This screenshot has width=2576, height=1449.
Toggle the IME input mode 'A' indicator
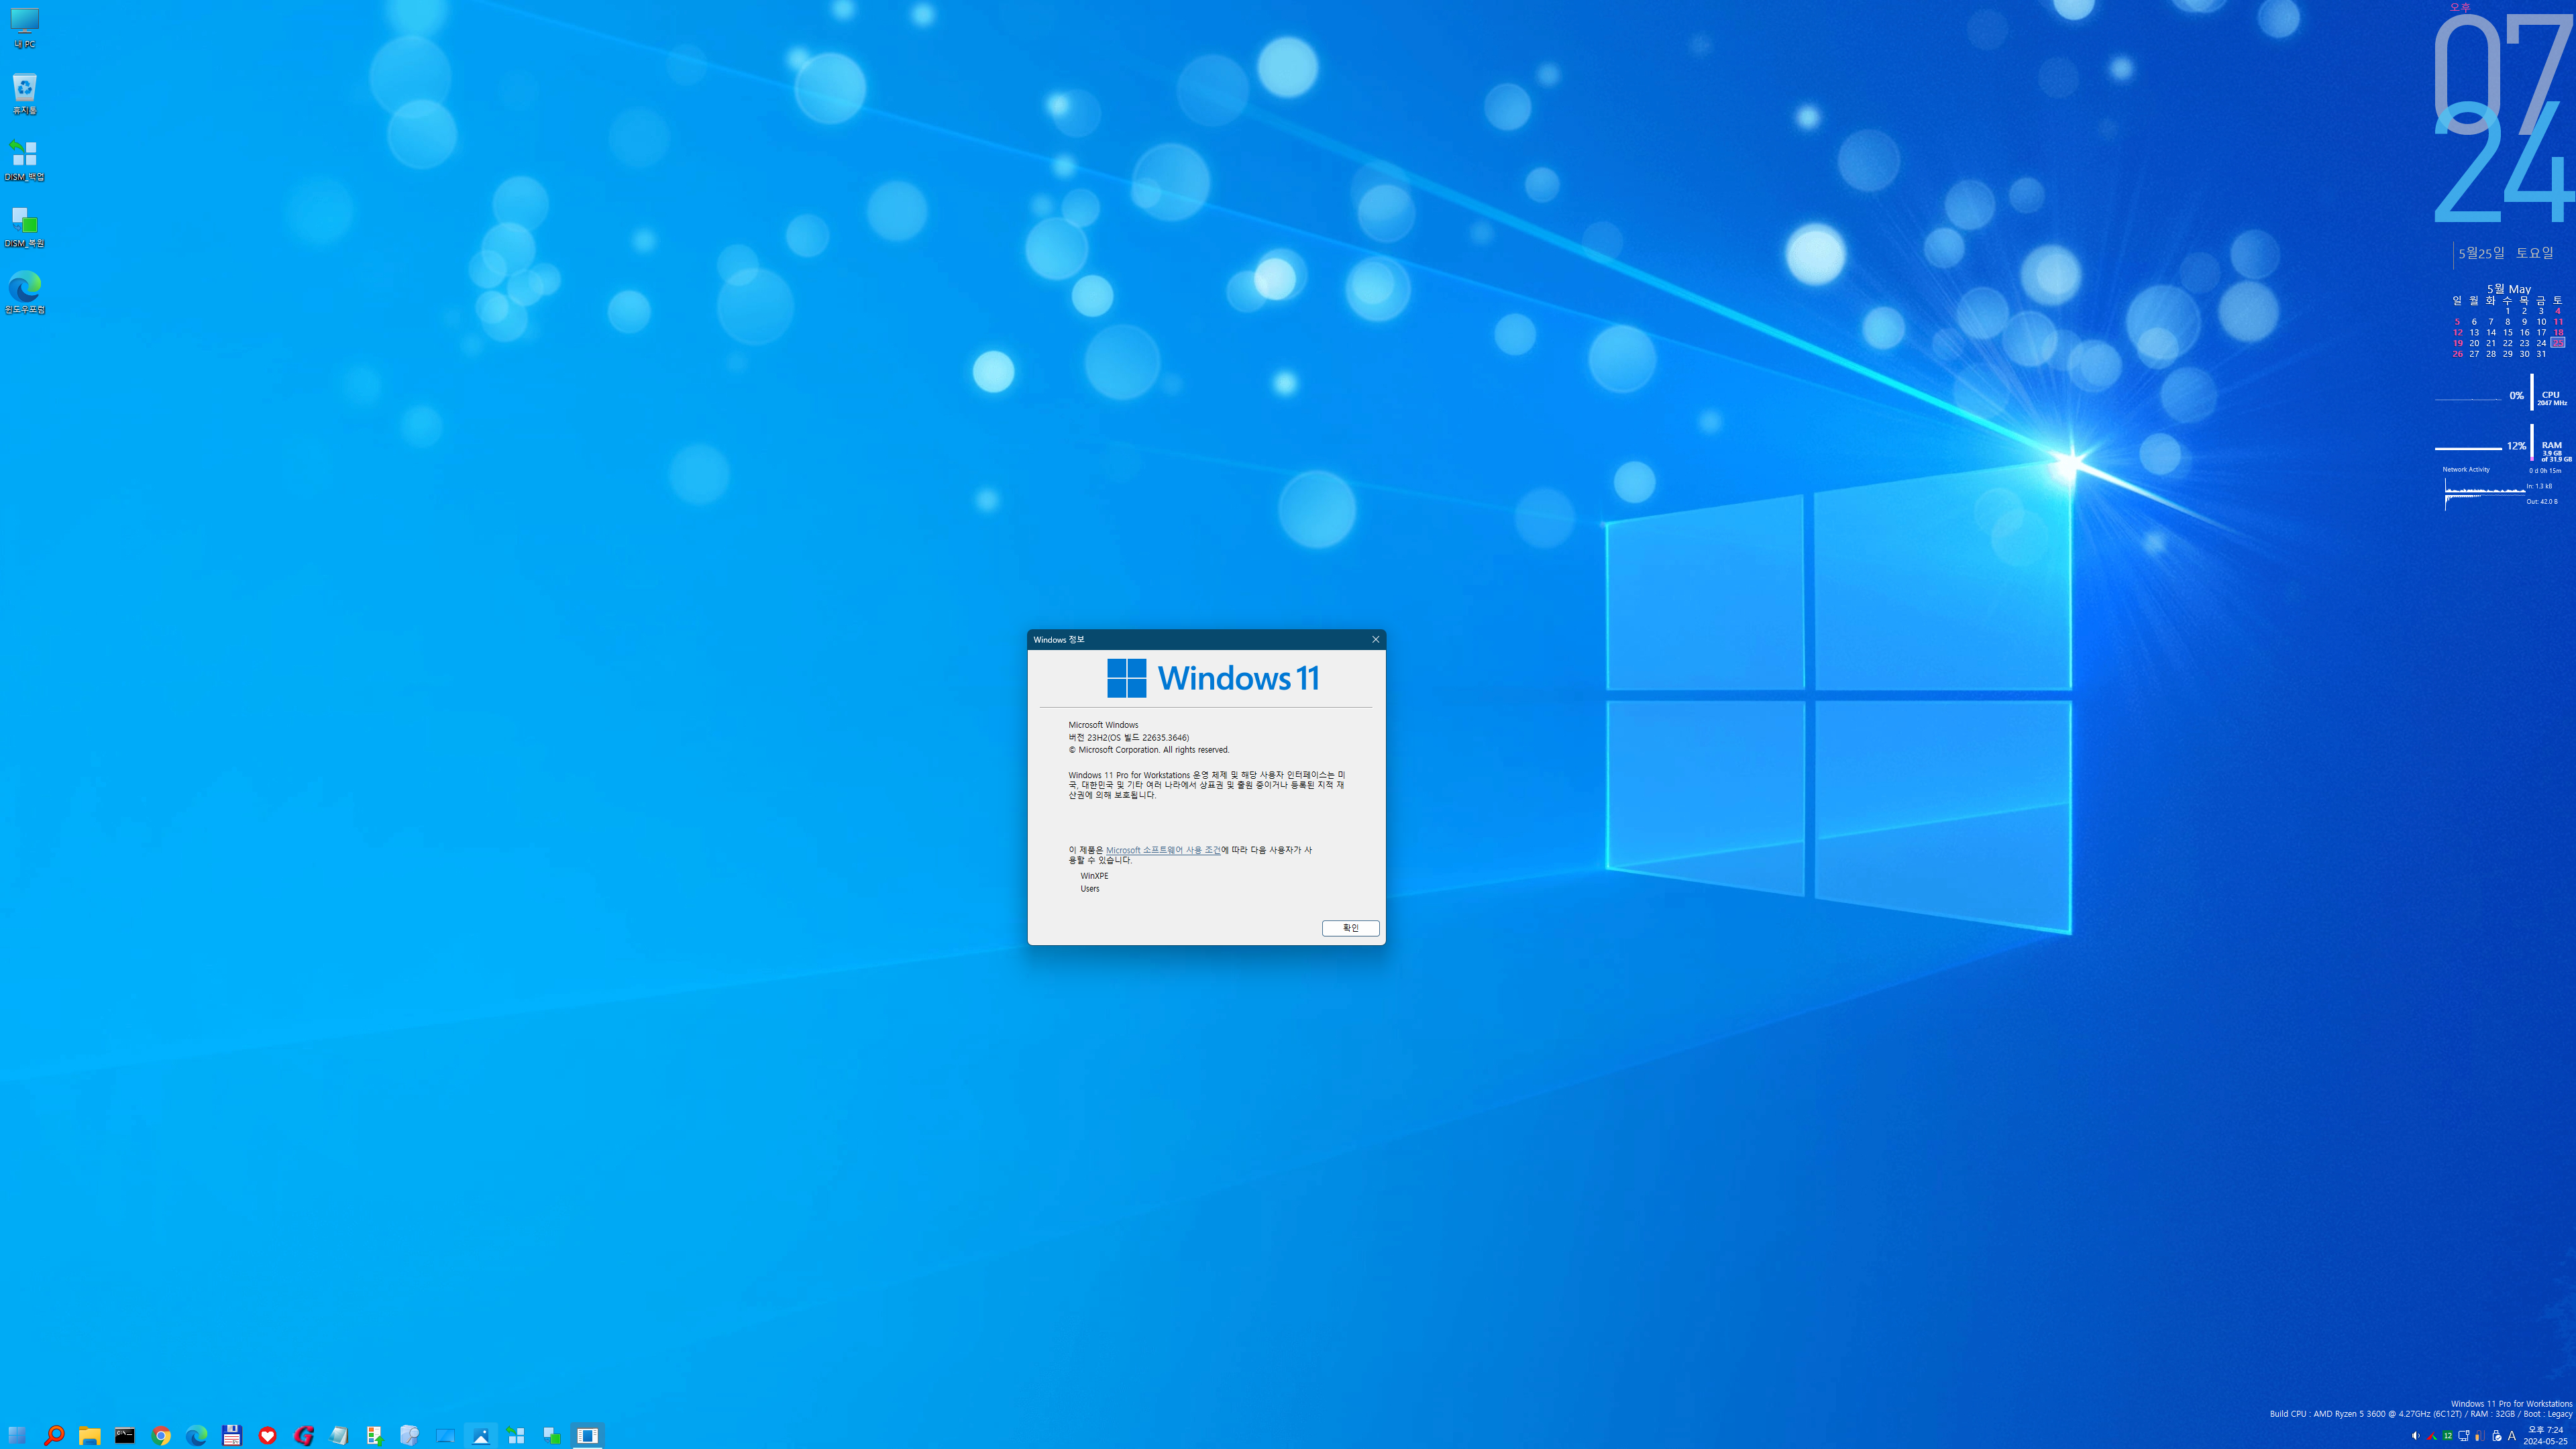(2512, 1436)
